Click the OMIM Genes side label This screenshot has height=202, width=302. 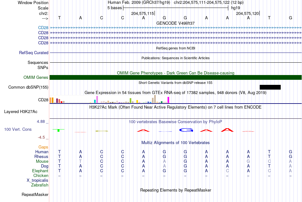click(x=36, y=77)
